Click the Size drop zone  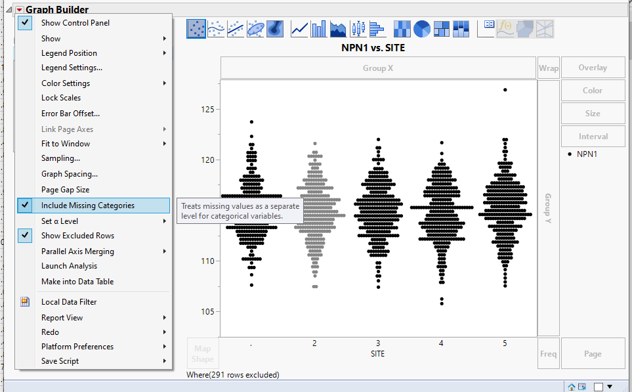click(x=593, y=114)
